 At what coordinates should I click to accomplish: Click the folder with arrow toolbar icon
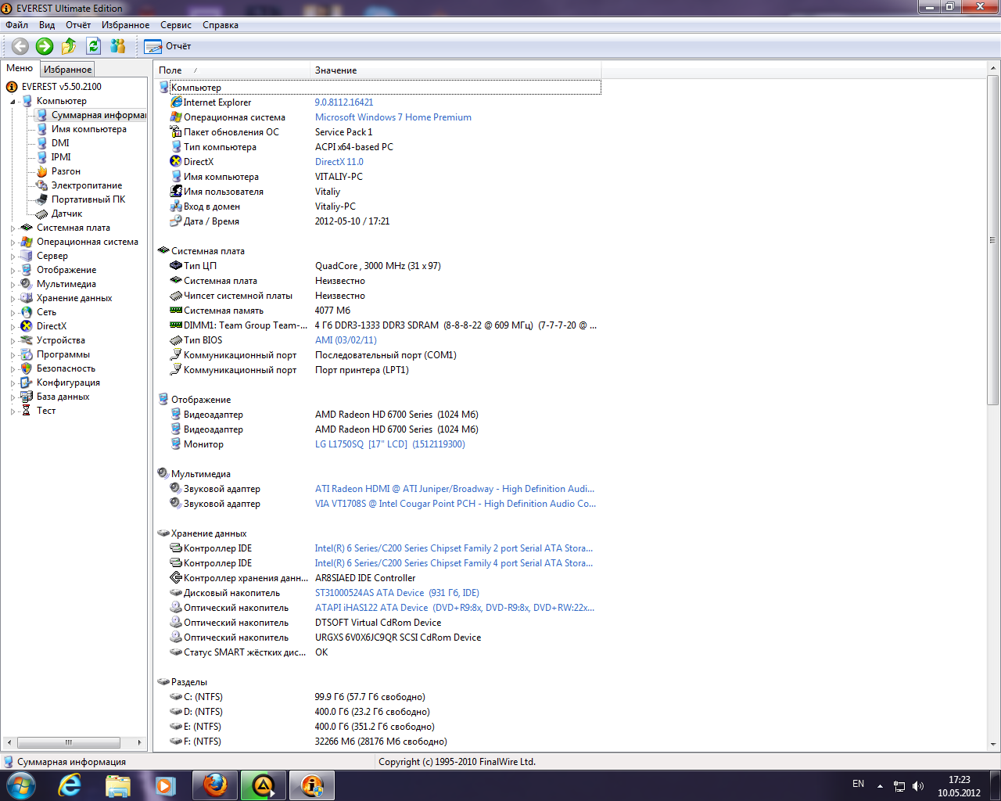69,45
